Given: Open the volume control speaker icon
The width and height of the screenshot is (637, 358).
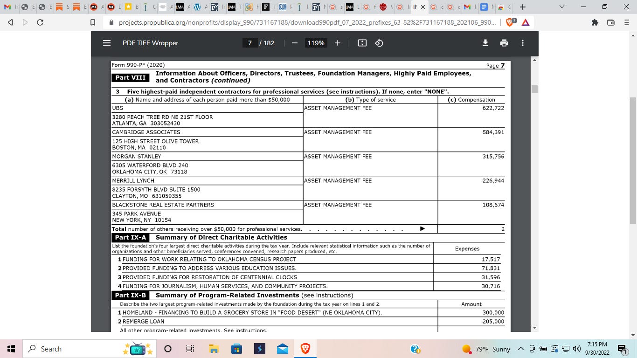Looking at the screenshot, I should pyautogui.click(x=576, y=349).
